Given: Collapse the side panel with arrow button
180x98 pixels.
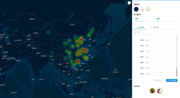Looking at the screenshot, I should click(x=129, y=3).
